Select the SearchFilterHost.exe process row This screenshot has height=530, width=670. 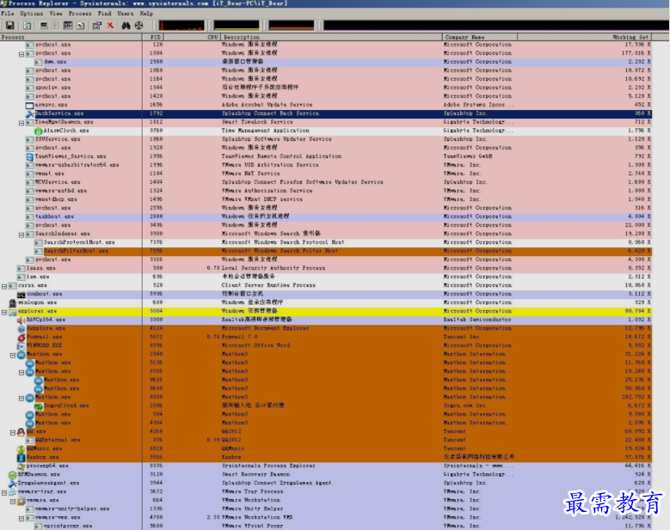77,251
